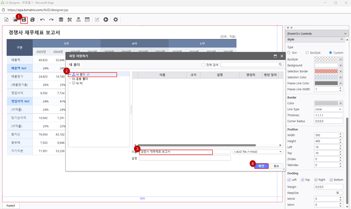351x209 pixels.
Task: Expand the 공용 폴더 tree node
Action: 70,79
